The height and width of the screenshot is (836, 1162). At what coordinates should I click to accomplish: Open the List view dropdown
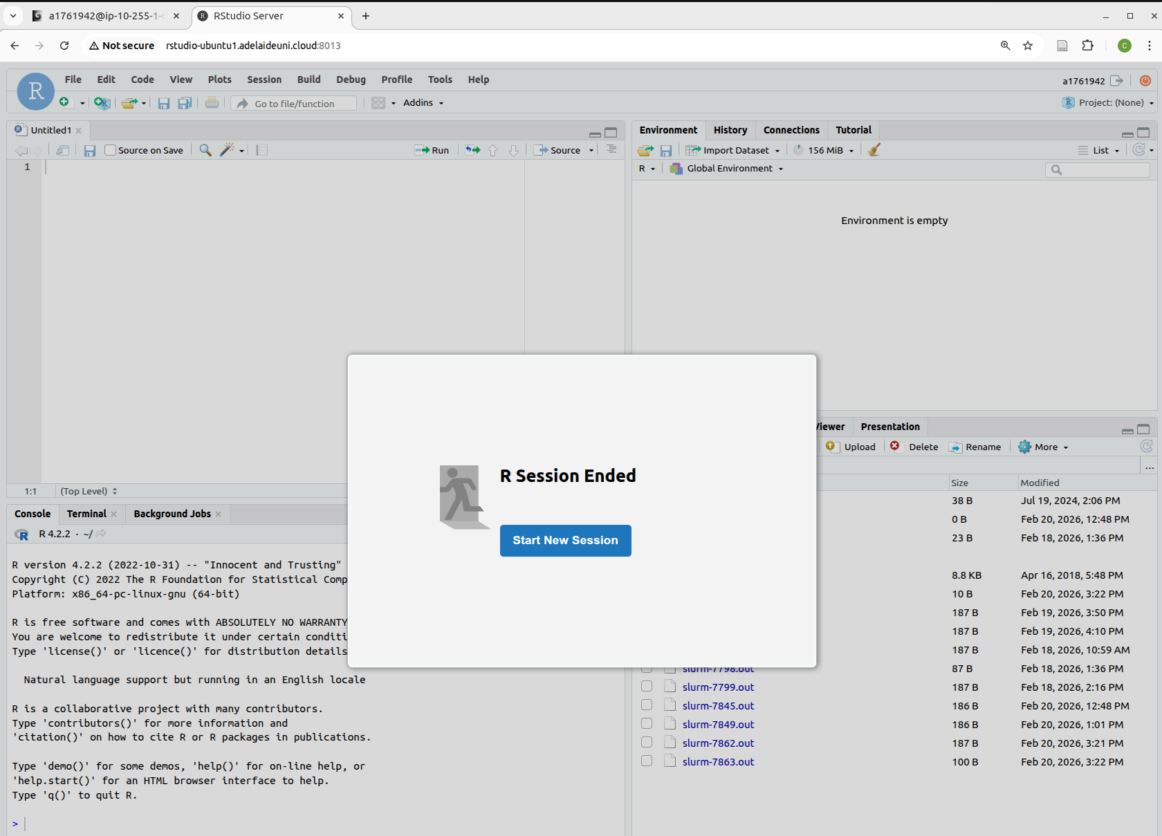pyautogui.click(x=1099, y=150)
